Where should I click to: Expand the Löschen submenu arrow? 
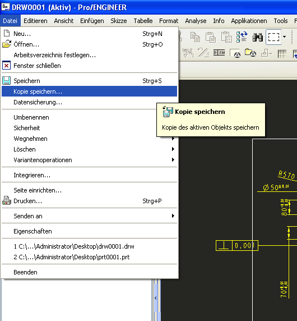point(173,149)
